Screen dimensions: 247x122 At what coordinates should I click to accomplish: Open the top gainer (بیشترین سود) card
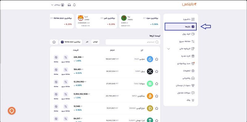click(140, 21)
